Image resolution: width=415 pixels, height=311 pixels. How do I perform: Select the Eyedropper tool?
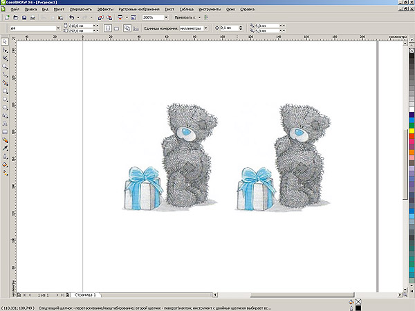click(5, 149)
